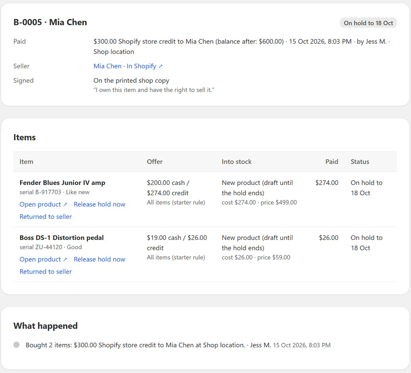Click 'cost $274.00 · price $499.00' text
The width and height of the screenshot is (411, 373).
tap(259, 202)
